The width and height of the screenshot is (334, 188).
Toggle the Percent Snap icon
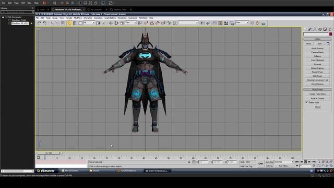pos(158,23)
